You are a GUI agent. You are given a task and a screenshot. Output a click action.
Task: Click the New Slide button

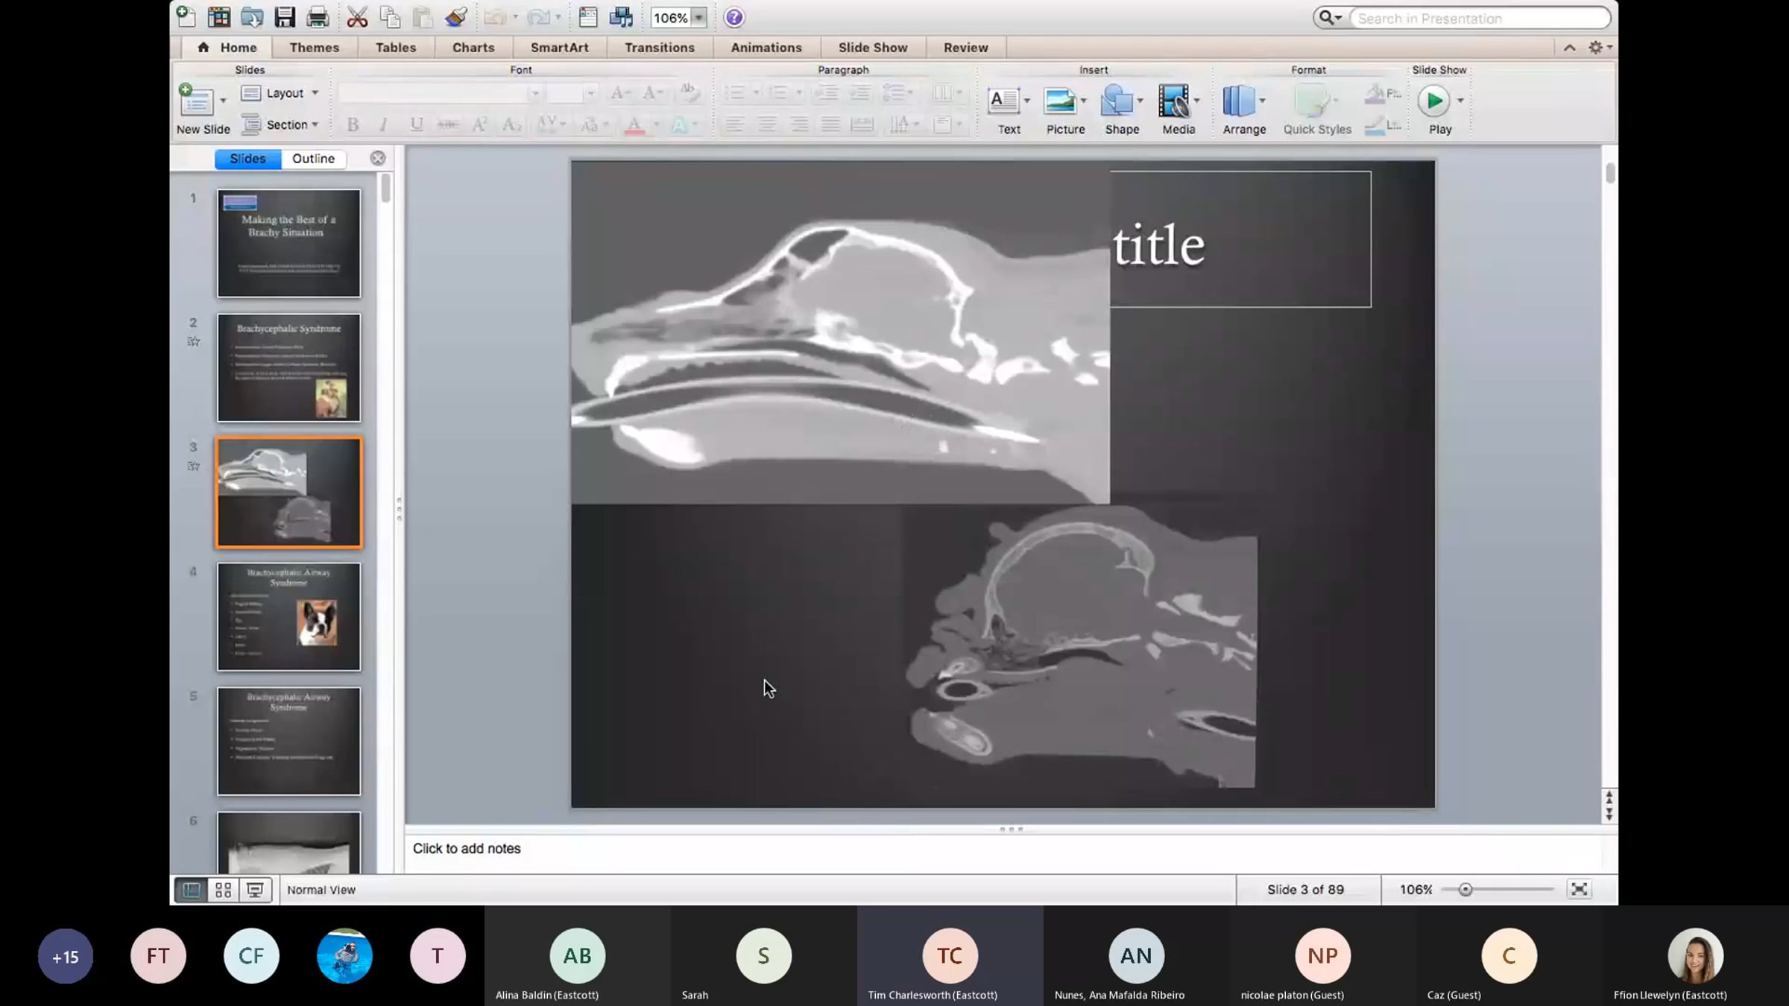pos(197,101)
